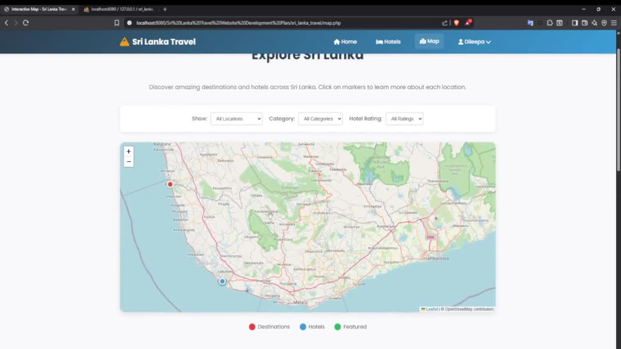Screen dimensions: 621x349
Task: Click the 'Show:' label
Action: (x=199, y=118)
